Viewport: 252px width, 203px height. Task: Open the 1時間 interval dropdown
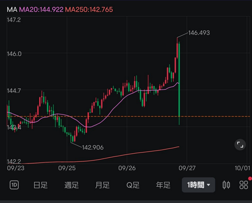click(198, 185)
